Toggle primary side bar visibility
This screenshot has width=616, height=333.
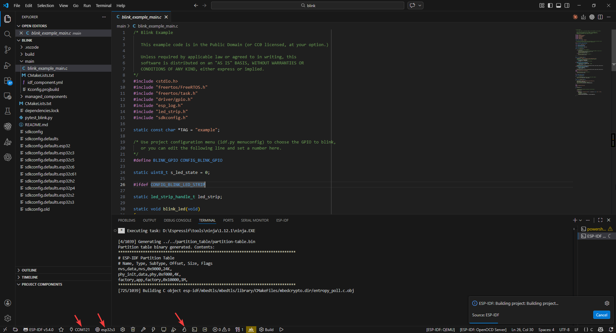[x=550, y=5]
